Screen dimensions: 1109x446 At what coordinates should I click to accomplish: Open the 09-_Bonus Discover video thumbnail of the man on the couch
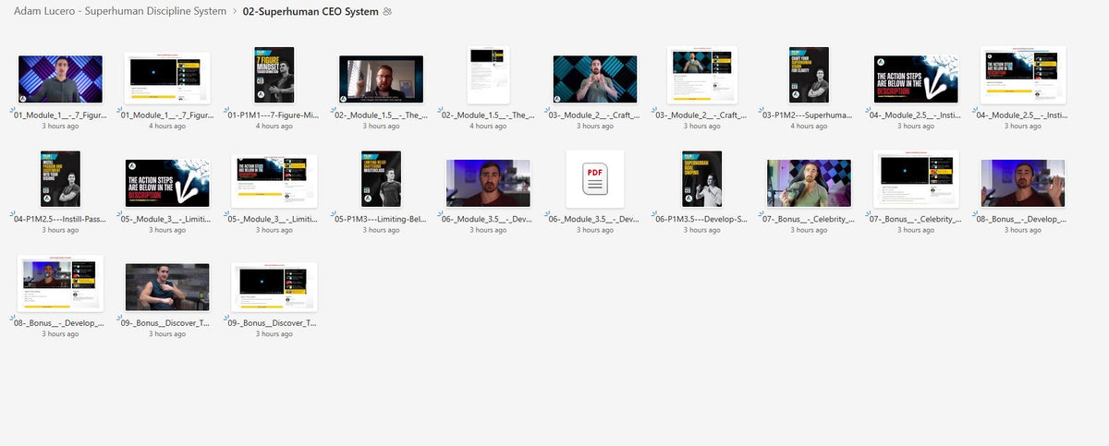tap(167, 287)
